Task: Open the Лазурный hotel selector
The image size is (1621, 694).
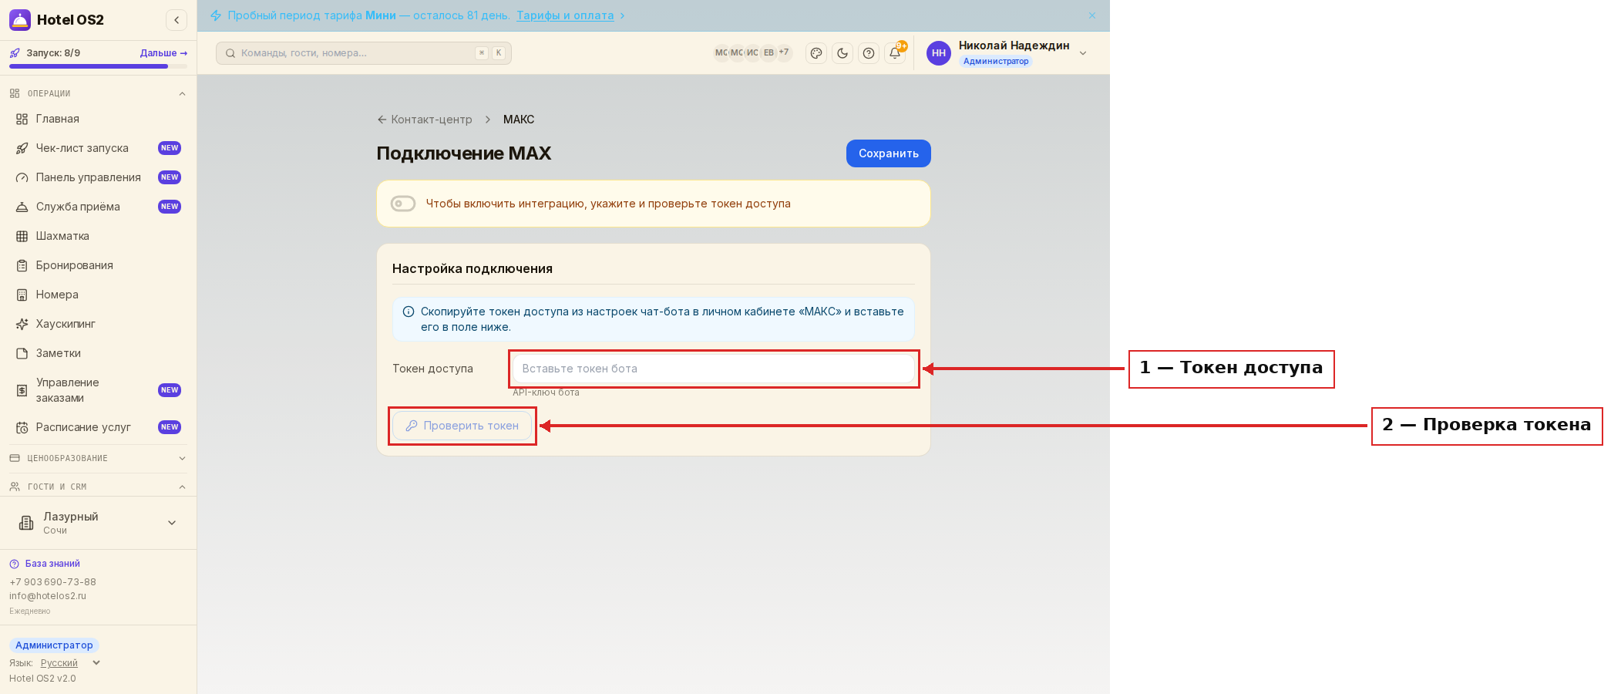Action: [x=98, y=523]
